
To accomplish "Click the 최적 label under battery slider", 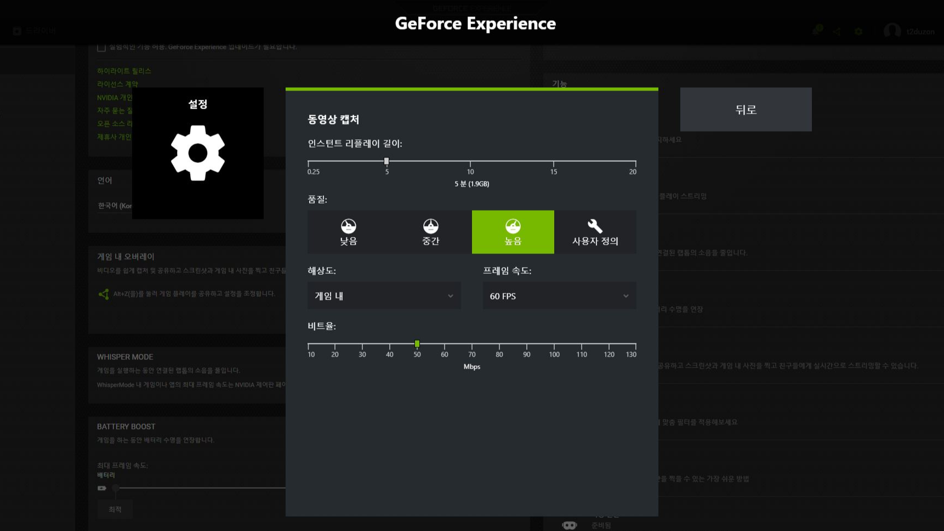I will coord(115,510).
